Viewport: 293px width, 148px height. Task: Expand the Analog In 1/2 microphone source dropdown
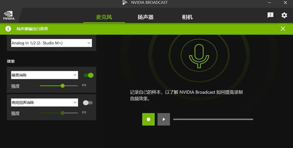point(51,43)
